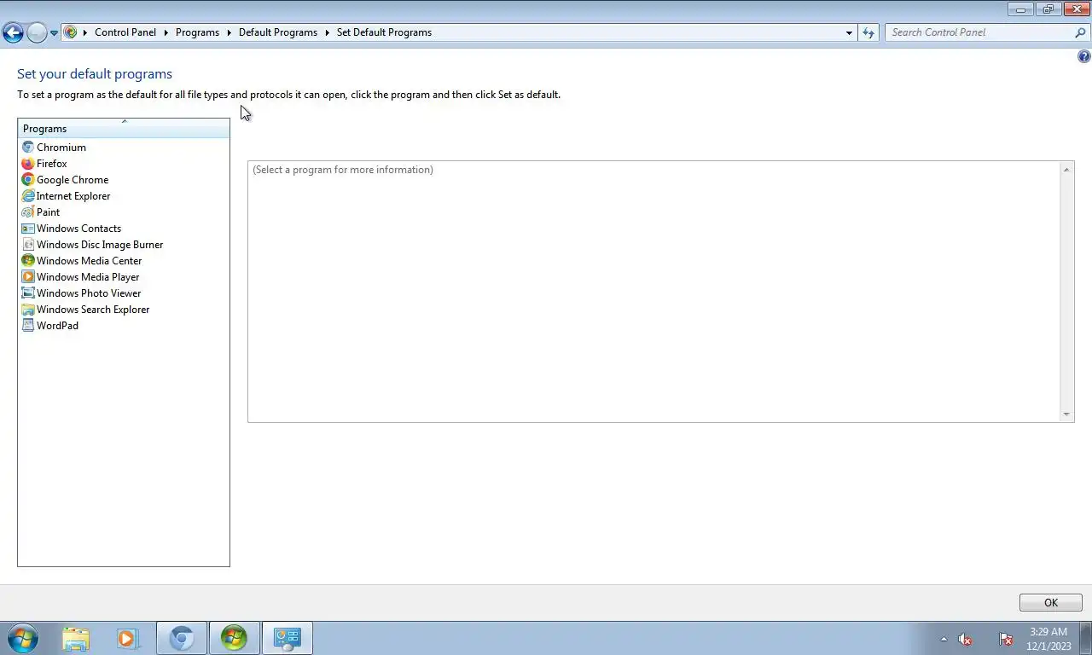Open the clock showing 3:29 AM

[x=1048, y=639]
